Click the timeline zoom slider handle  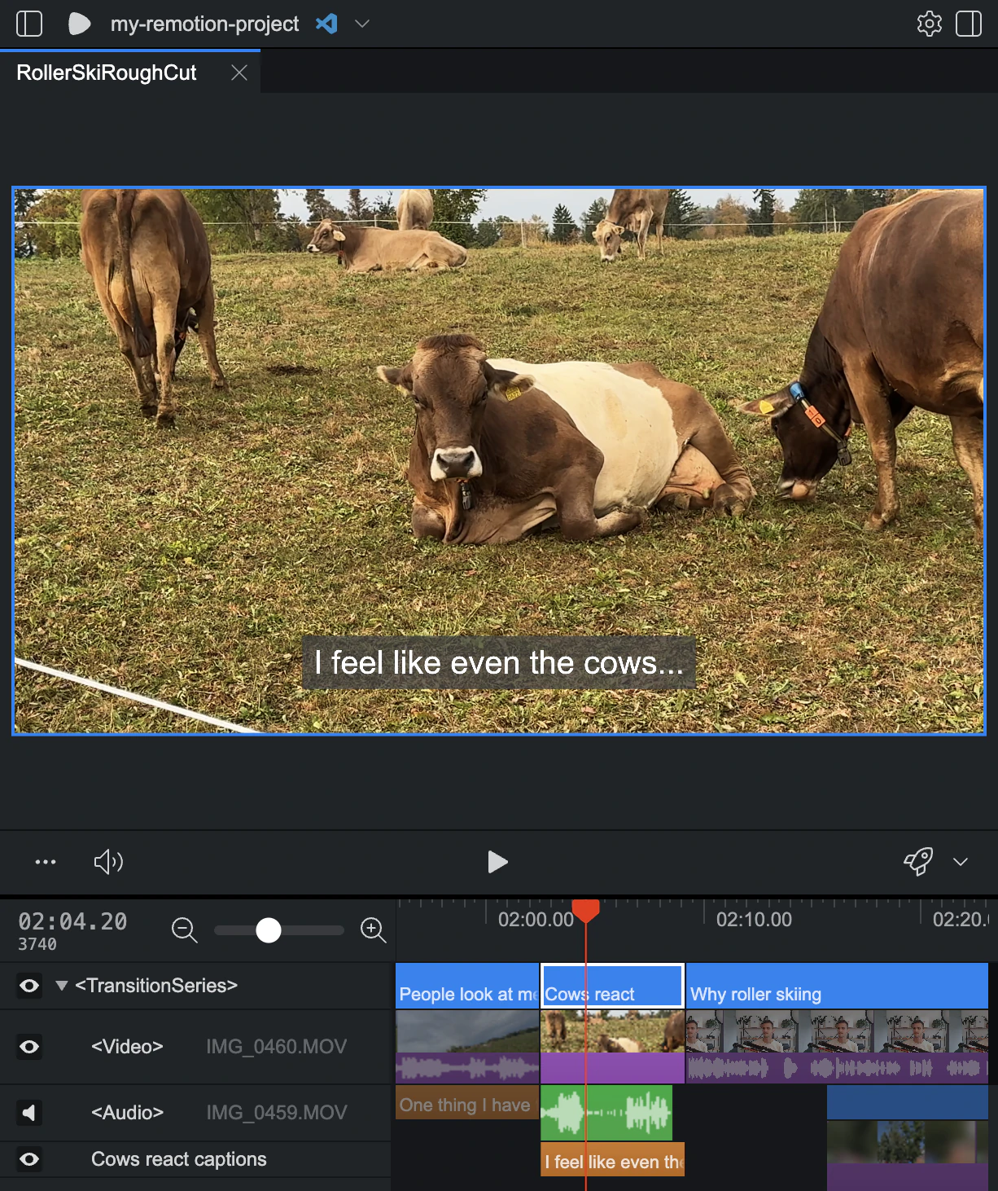[x=268, y=930]
